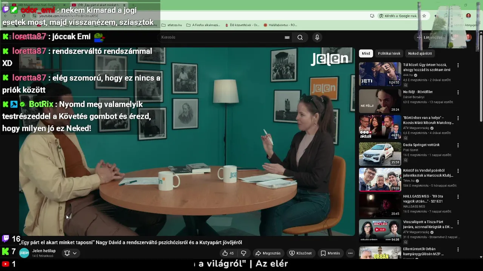Open thumbnail of ATV Börtönben van a helye video
Image resolution: width=483 pixels, height=271 pixels.
click(380, 127)
